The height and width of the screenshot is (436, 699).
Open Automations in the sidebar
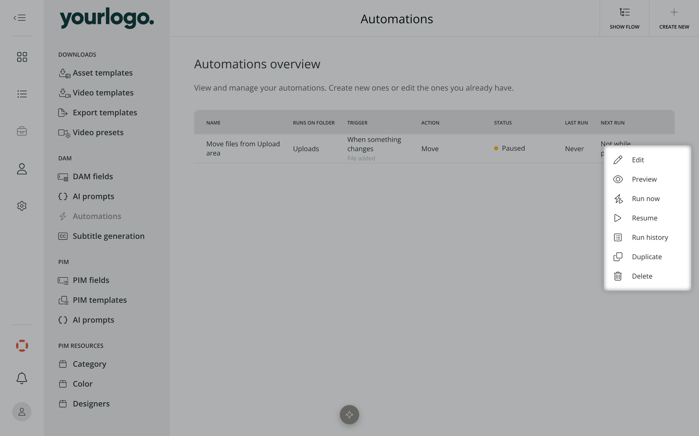pyautogui.click(x=90, y=216)
